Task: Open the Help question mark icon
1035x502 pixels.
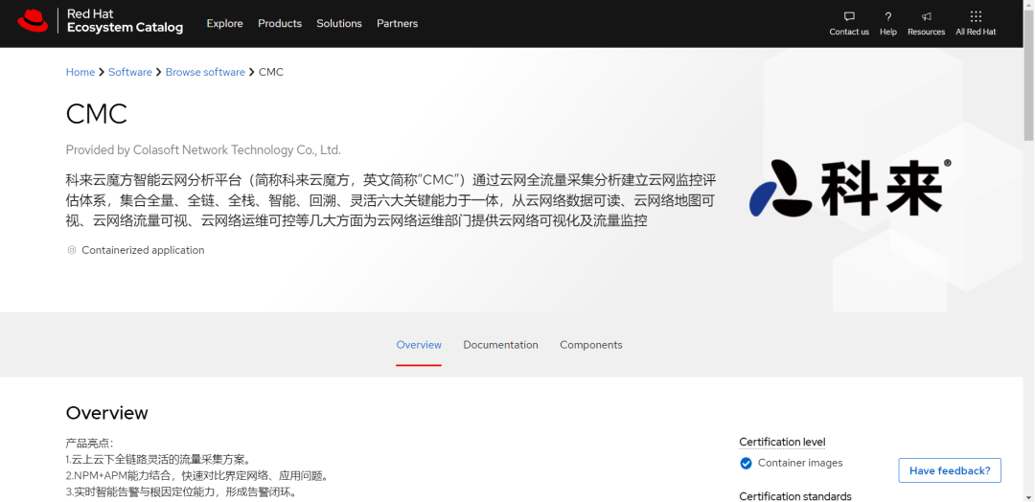Action: tap(887, 16)
